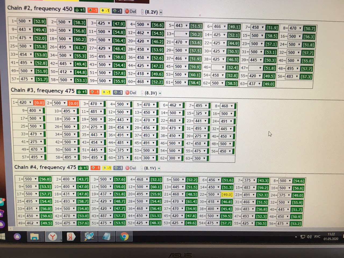Open Chain #3 chip 1 frequency dropdown
This screenshot has height=258, width=344.
[x=26, y=102]
